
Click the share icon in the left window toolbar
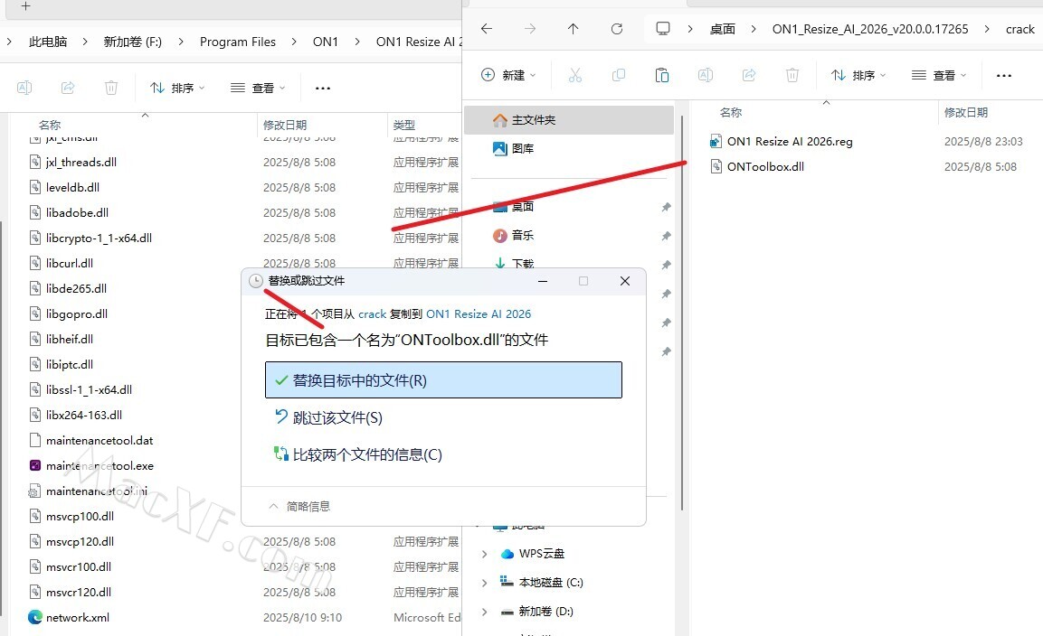click(68, 88)
